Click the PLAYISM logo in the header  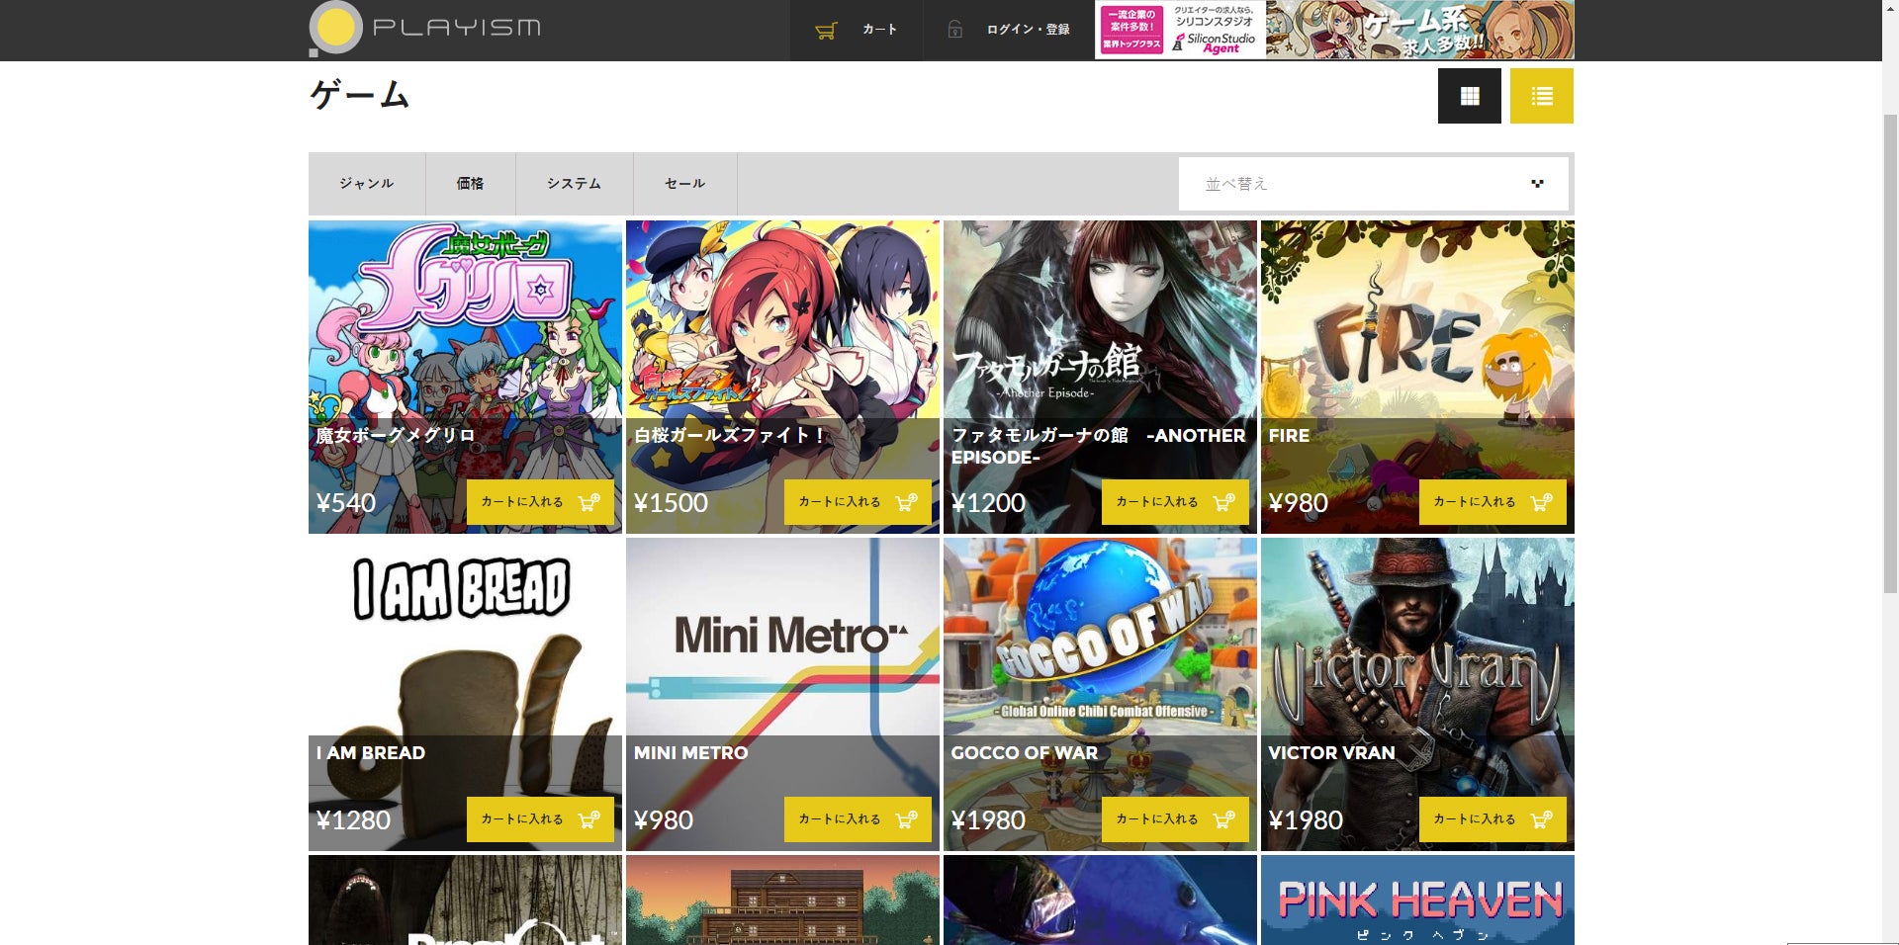[425, 29]
